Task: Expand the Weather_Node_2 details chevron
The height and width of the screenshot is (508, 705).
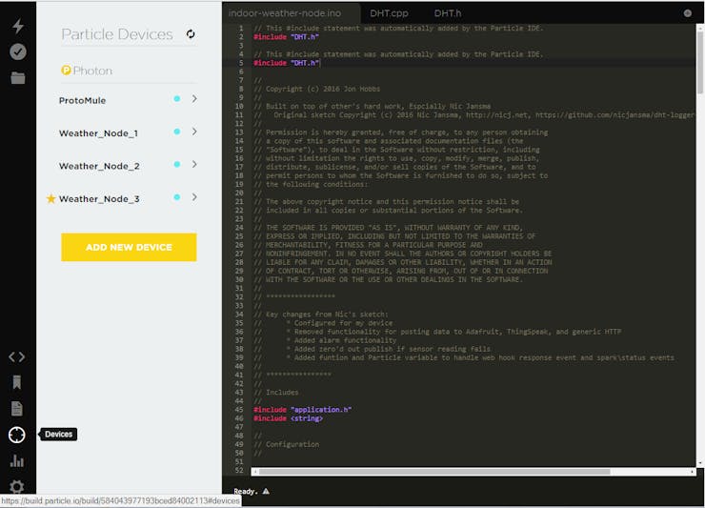Action: tap(194, 164)
